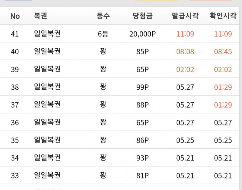Select row number 34
Image resolution: width=242 pixels, height=190 pixels.
click(15, 158)
